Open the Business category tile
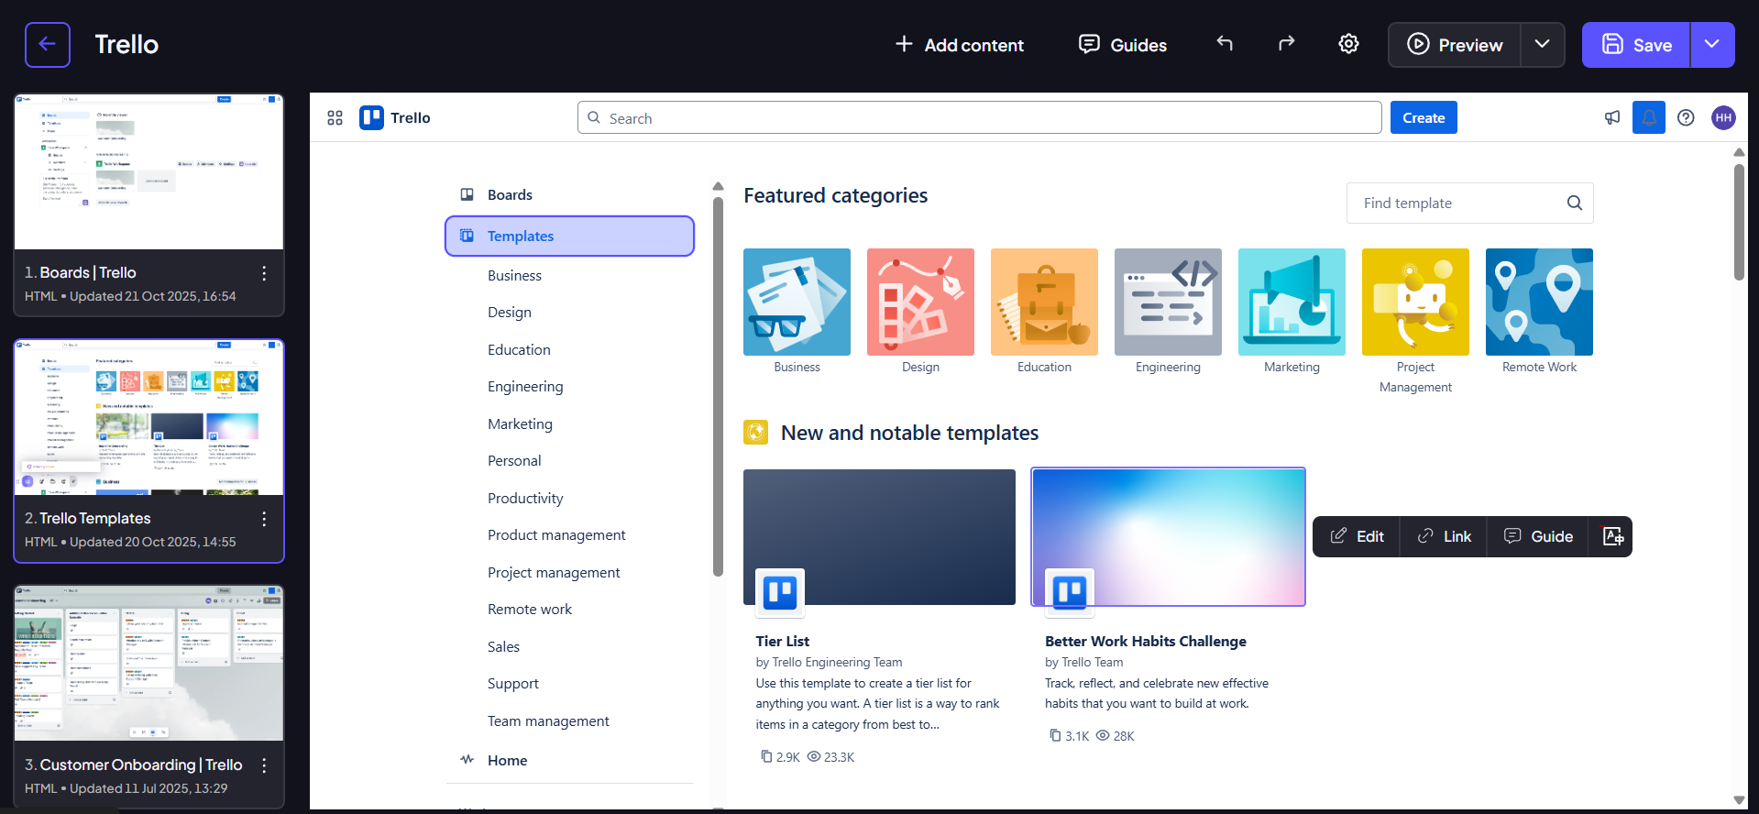Image resolution: width=1759 pixels, height=814 pixels. tap(797, 302)
